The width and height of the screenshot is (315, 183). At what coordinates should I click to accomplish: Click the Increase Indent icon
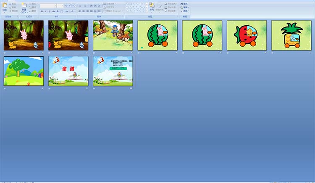95,5
